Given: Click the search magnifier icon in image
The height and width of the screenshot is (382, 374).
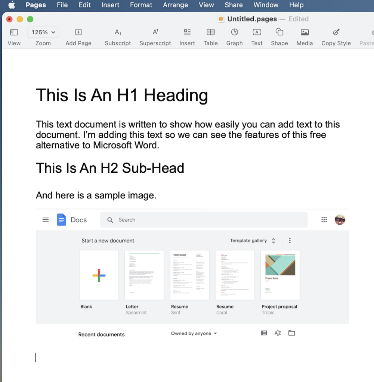Looking at the screenshot, I should tap(110, 220).
